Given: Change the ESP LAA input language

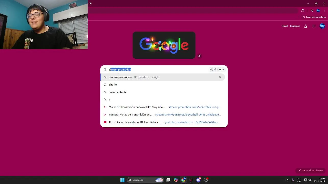Looking at the screenshot, I should pyautogui.click(x=299, y=180).
